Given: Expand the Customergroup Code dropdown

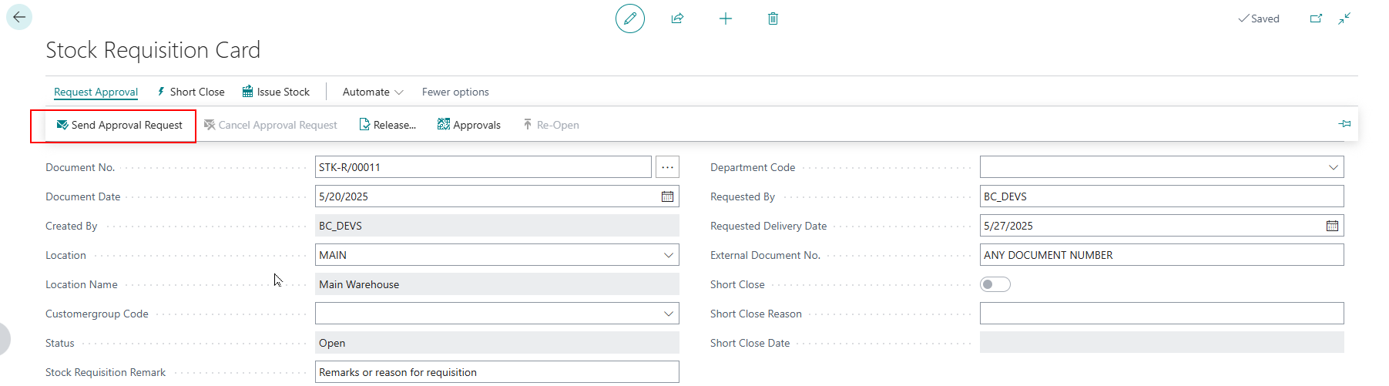Looking at the screenshot, I should (668, 314).
